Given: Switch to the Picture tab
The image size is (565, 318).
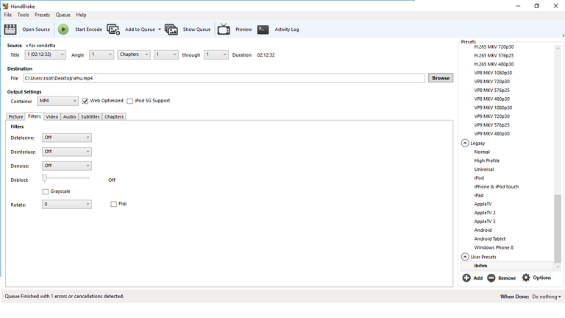Looking at the screenshot, I should (15, 116).
